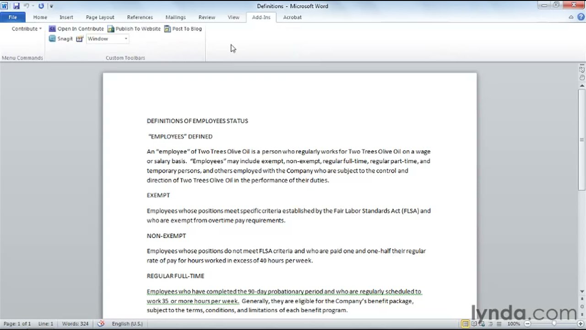Customize the Quick Access Toolbar

pyautogui.click(x=51, y=6)
